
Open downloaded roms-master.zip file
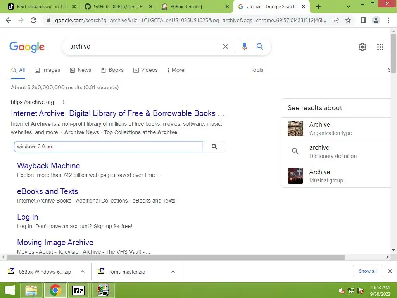[123, 272]
